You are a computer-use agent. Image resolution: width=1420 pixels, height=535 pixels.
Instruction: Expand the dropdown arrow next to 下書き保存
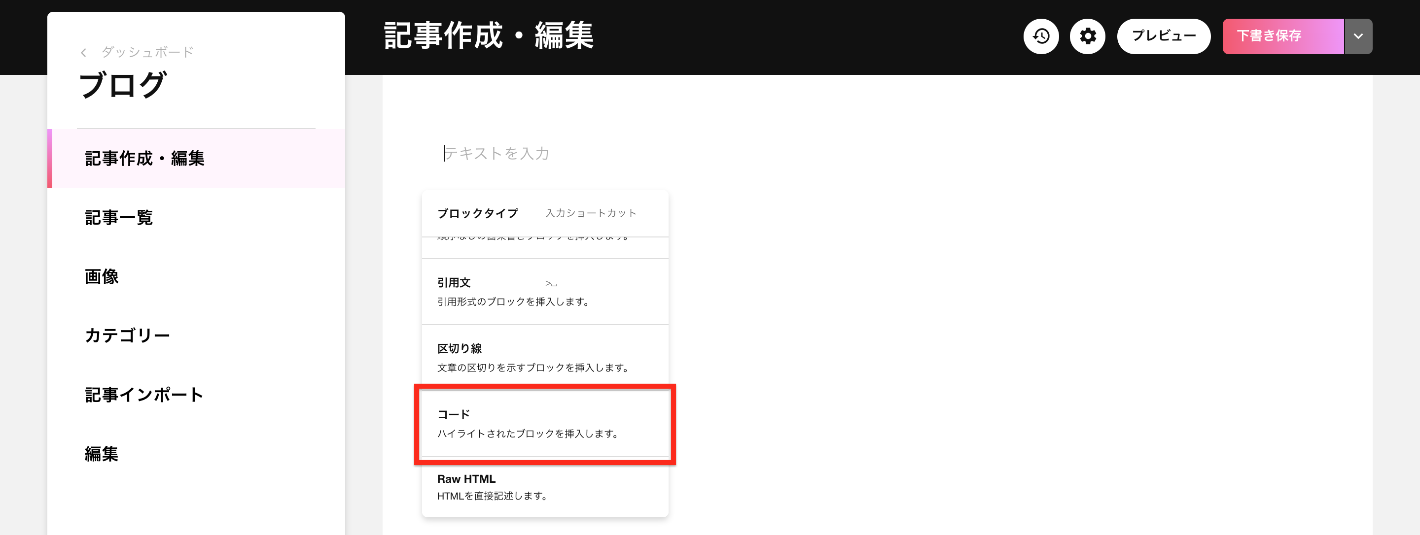[x=1358, y=36]
